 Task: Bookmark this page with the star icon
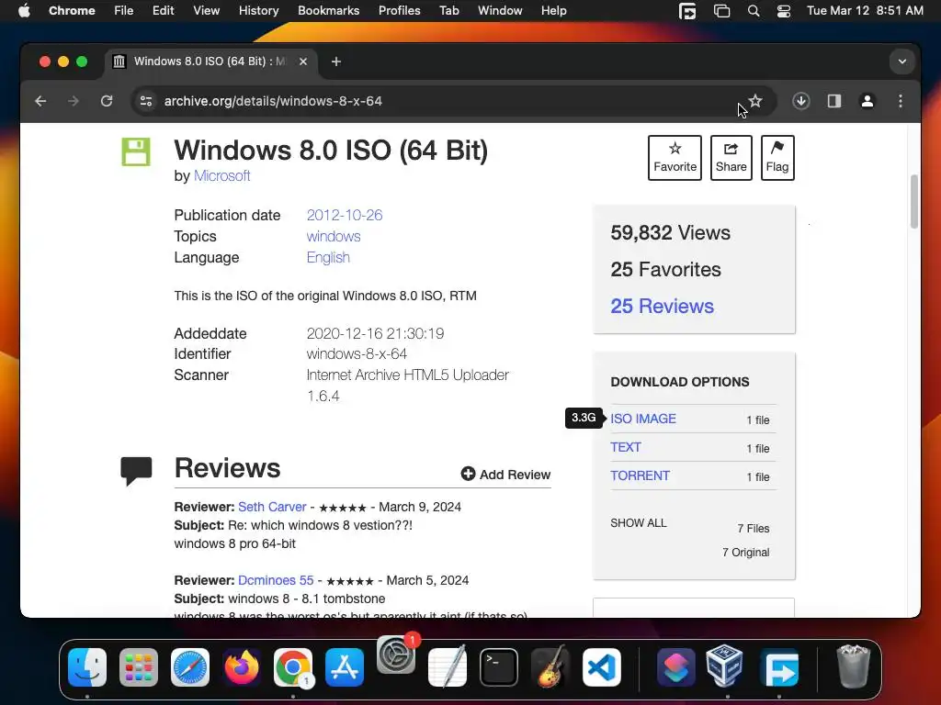coord(755,101)
